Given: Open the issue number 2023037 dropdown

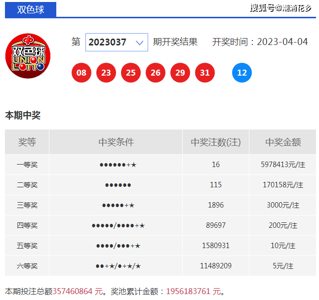Looking at the screenshot, I should tap(117, 42).
